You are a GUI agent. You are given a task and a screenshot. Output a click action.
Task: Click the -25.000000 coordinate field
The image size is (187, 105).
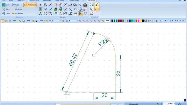169,104
